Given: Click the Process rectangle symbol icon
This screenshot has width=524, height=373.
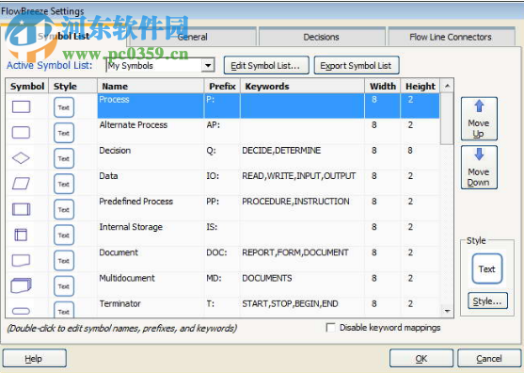Looking at the screenshot, I should [21, 107].
